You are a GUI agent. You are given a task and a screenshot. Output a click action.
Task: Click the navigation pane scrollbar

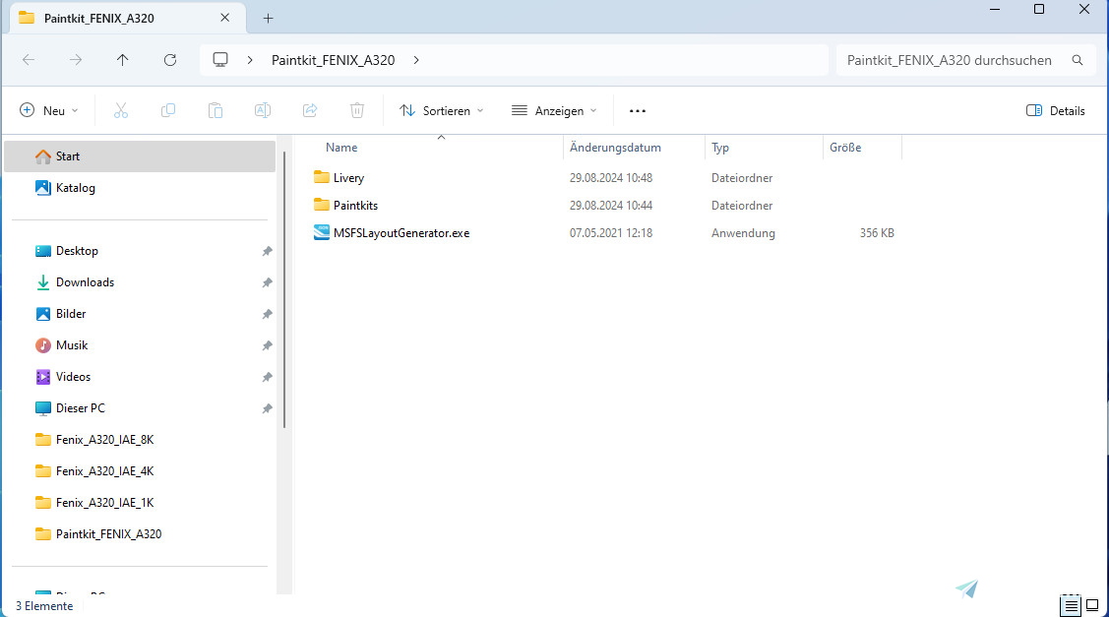coord(284,290)
